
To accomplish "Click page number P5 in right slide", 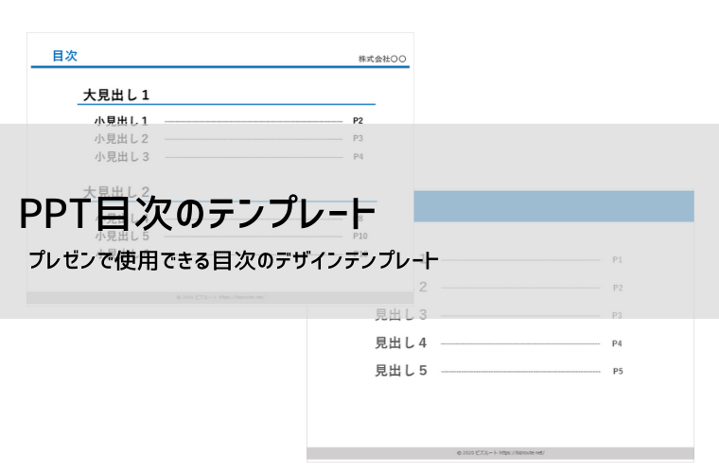I will pos(618,371).
